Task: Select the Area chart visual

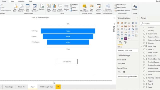Action: click(x=122, y=26)
